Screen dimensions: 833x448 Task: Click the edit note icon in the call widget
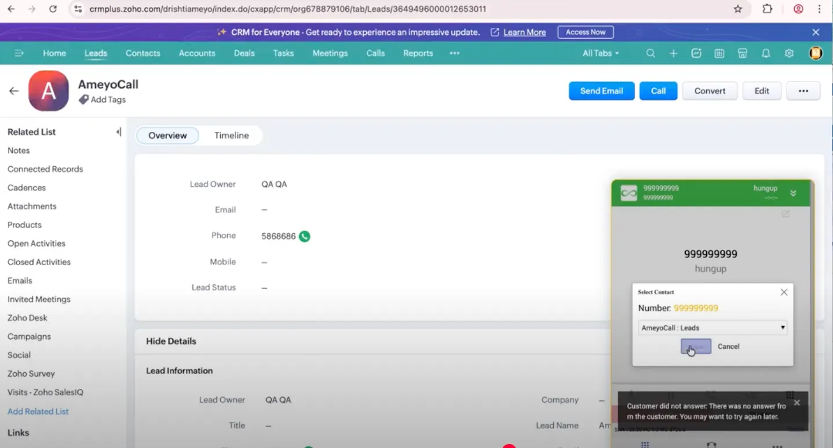[x=785, y=214]
